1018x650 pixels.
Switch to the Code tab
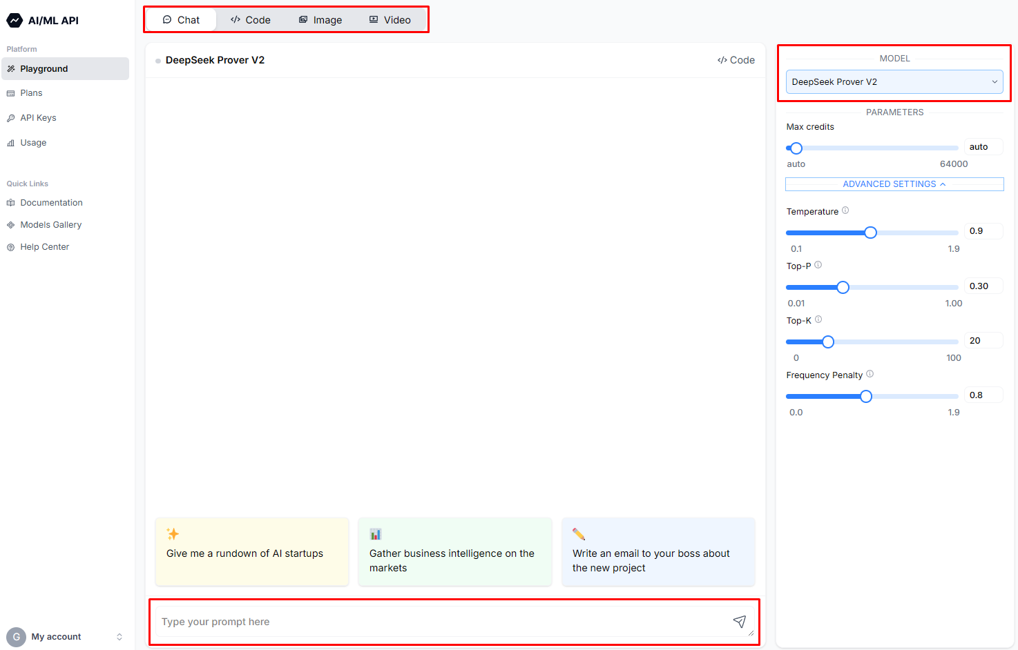251,20
